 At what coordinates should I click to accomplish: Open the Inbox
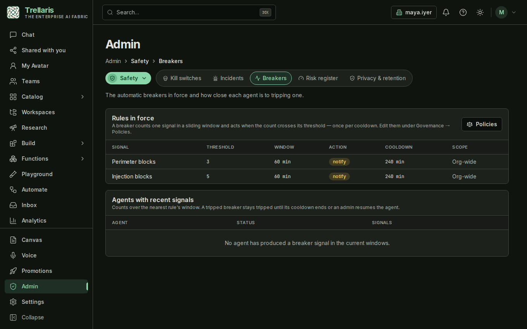coord(46,205)
